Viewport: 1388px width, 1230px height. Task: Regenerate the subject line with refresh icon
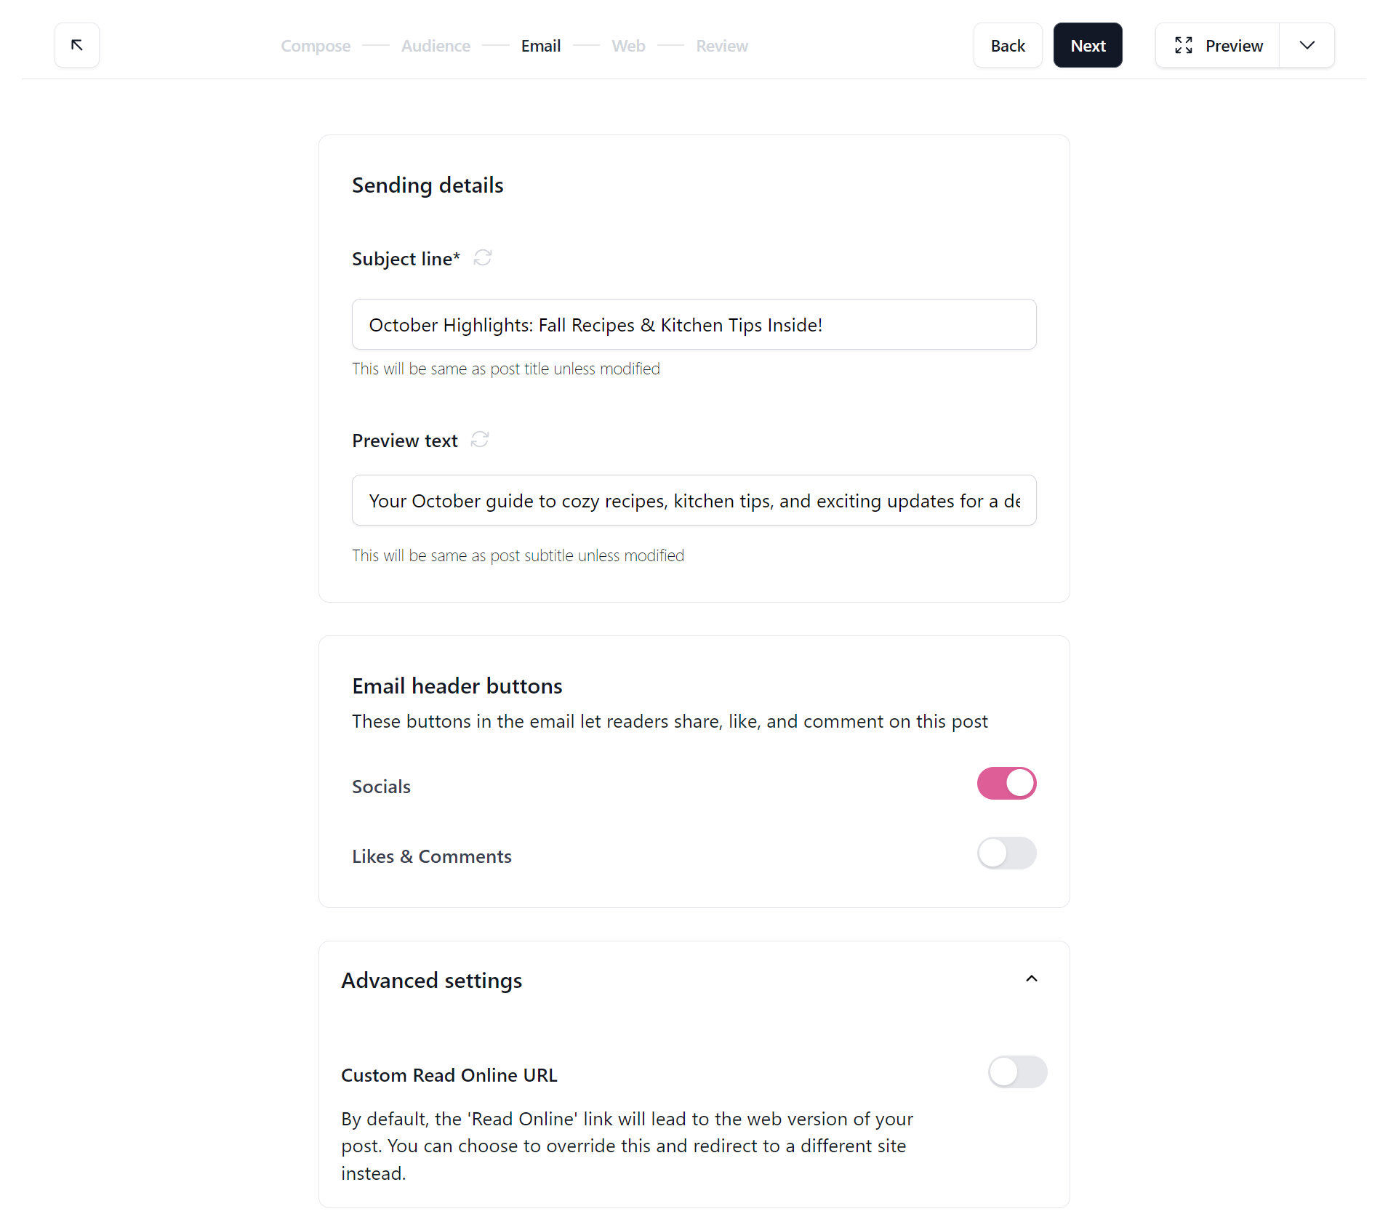coord(482,257)
